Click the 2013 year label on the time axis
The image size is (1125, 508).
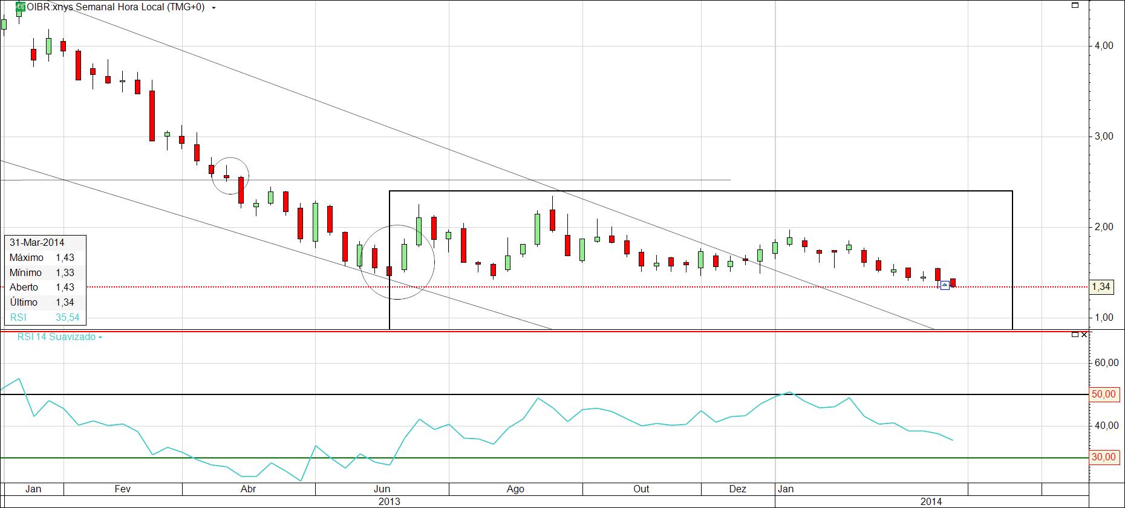coord(389,502)
